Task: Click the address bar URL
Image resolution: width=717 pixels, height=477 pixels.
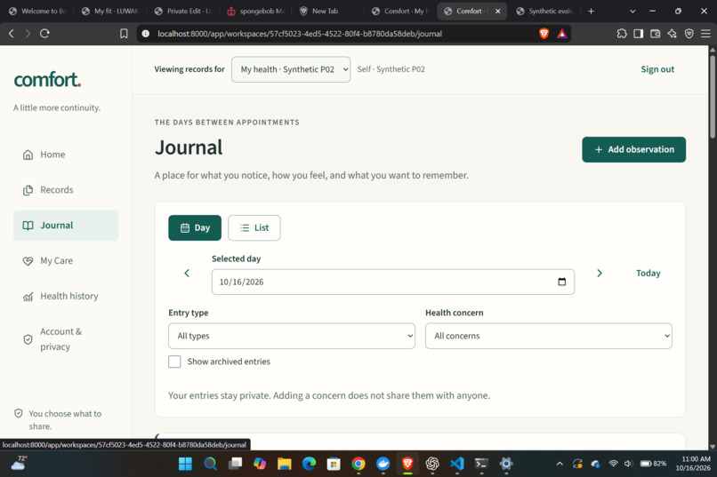Action: 300,34
